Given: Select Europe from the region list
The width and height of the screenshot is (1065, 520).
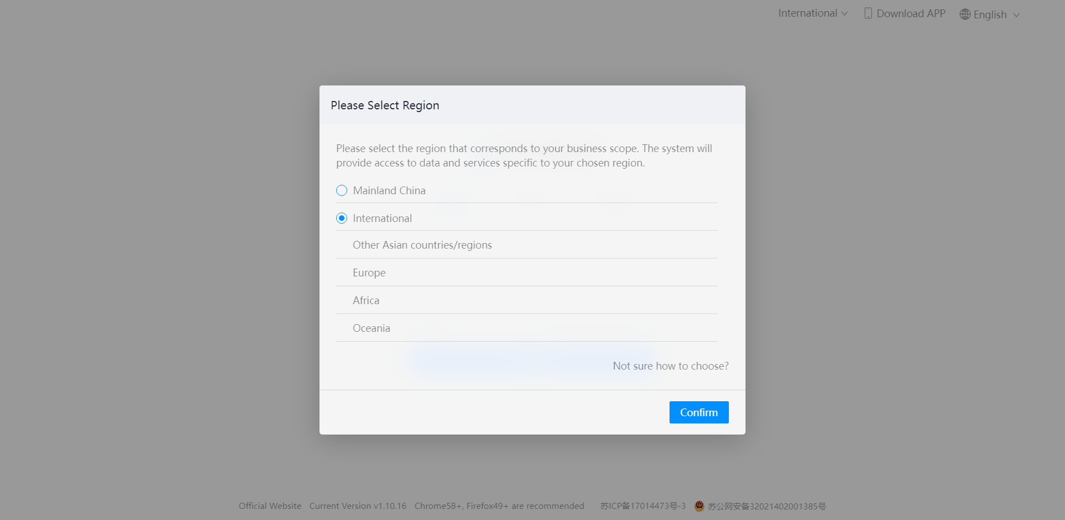Looking at the screenshot, I should click(368, 272).
